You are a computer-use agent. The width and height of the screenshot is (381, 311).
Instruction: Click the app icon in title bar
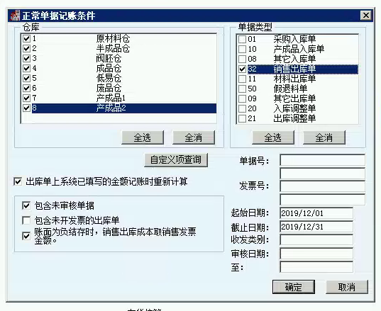coord(15,16)
